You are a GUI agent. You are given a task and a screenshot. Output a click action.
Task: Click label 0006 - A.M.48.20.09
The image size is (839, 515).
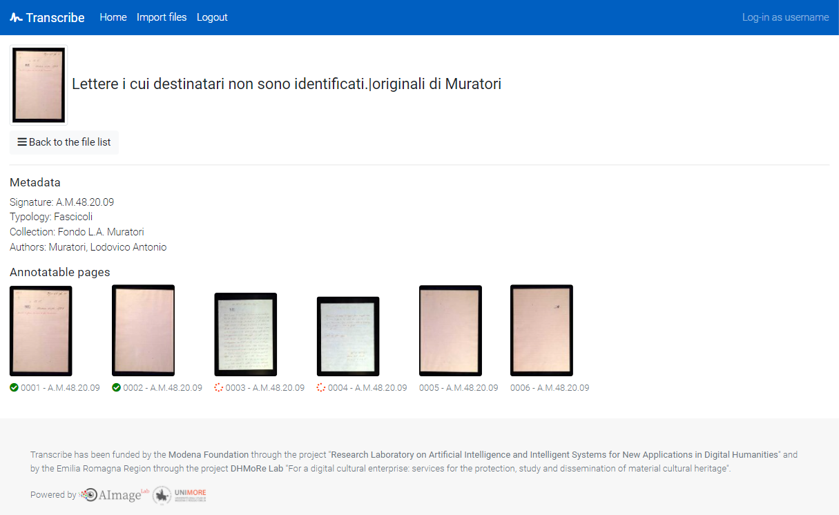pos(550,388)
